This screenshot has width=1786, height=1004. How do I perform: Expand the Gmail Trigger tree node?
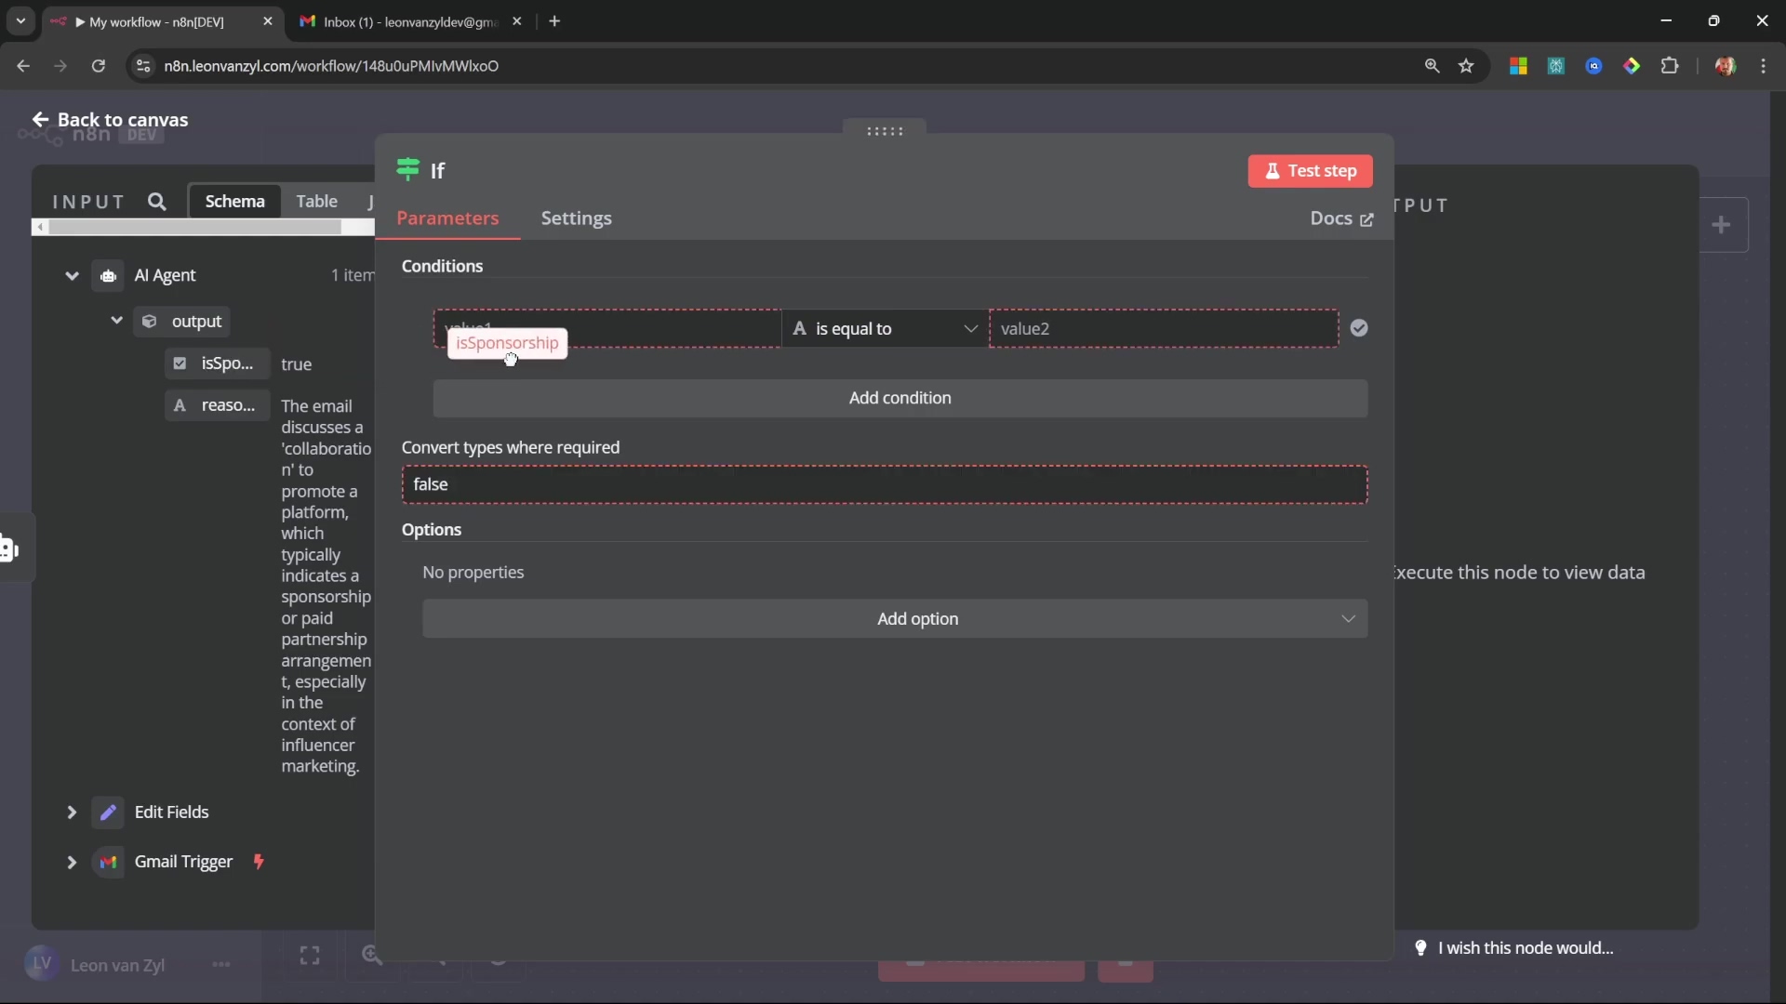pyautogui.click(x=72, y=862)
